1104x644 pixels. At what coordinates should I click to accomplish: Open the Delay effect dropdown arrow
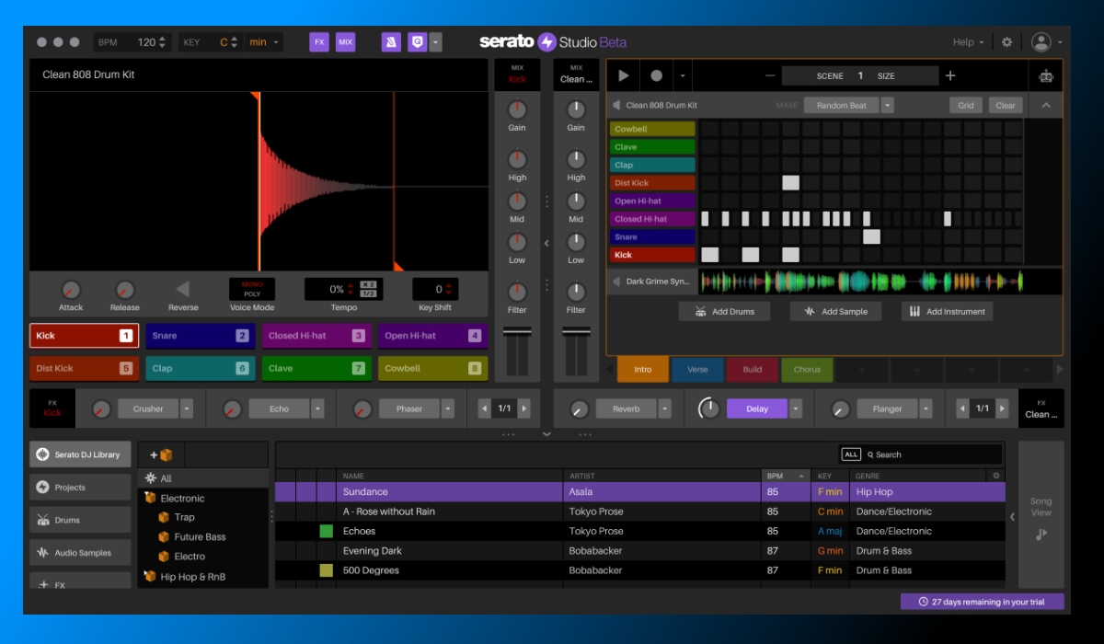pyautogui.click(x=796, y=408)
